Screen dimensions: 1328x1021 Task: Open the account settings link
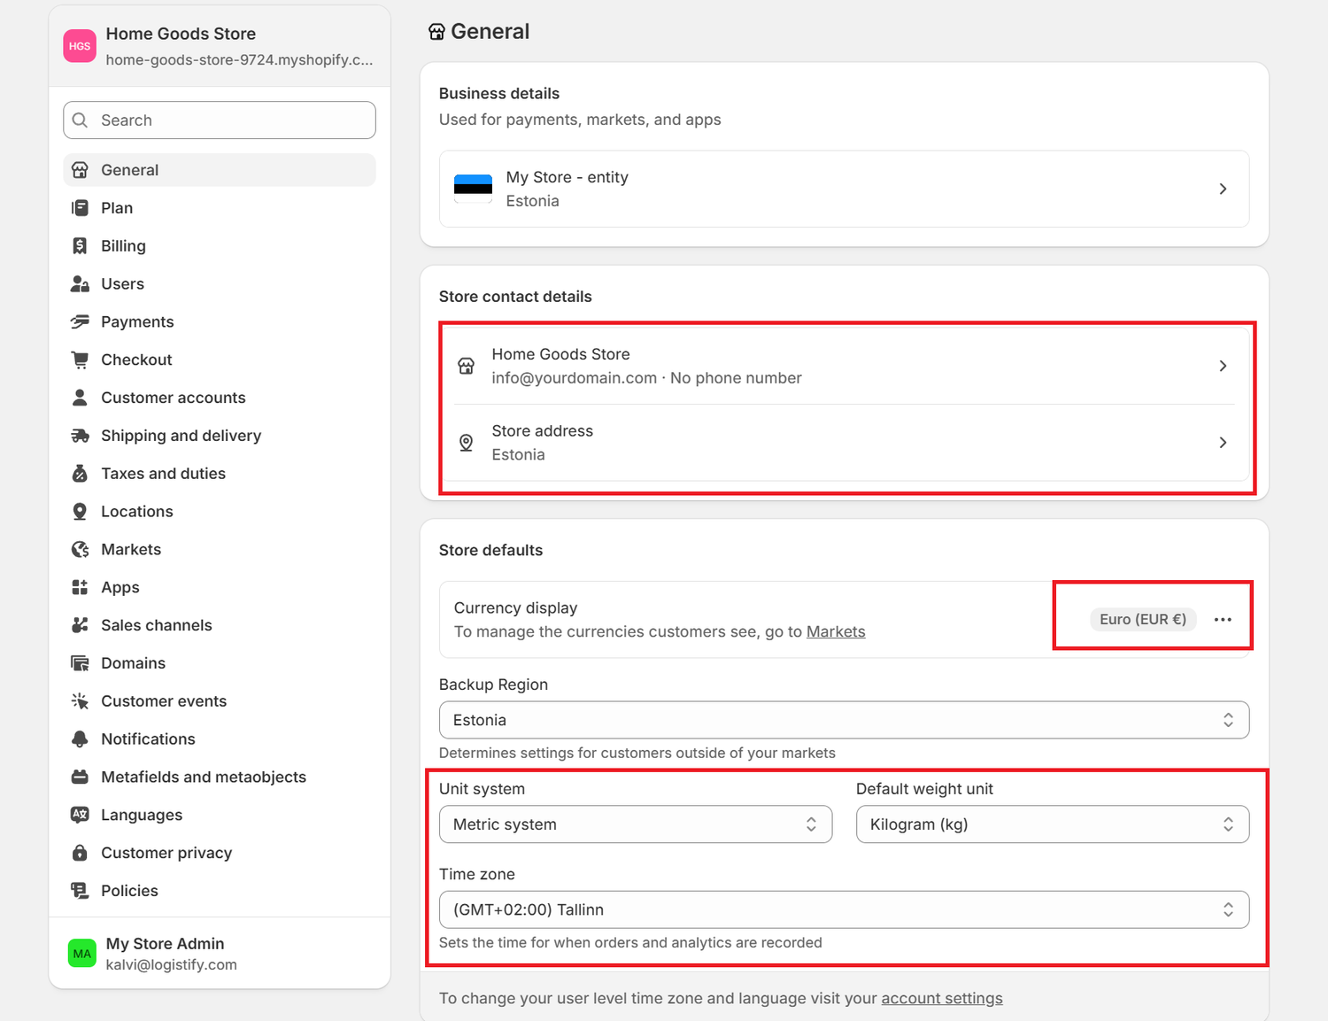click(941, 999)
